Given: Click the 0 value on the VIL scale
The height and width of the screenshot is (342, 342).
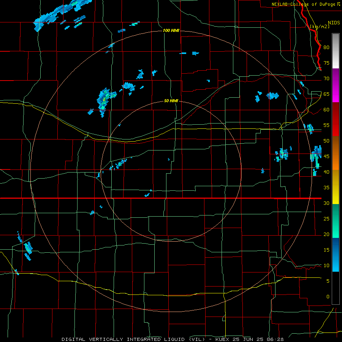Looking at the screenshot, I should 328,297.
